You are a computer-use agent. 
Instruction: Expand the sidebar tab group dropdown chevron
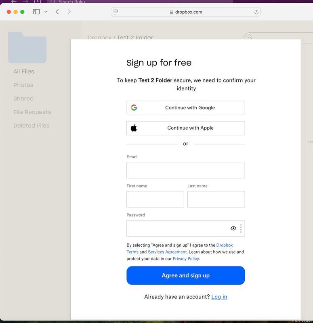tap(46, 12)
